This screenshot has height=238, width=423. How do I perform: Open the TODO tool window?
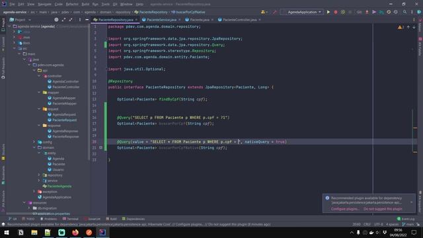[28, 219]
